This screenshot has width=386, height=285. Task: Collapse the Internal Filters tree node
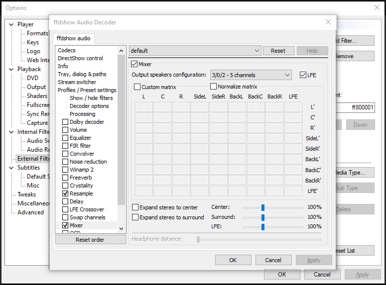coord(11,132)
